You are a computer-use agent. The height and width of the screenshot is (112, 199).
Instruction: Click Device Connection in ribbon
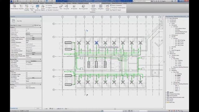[116, 6]
